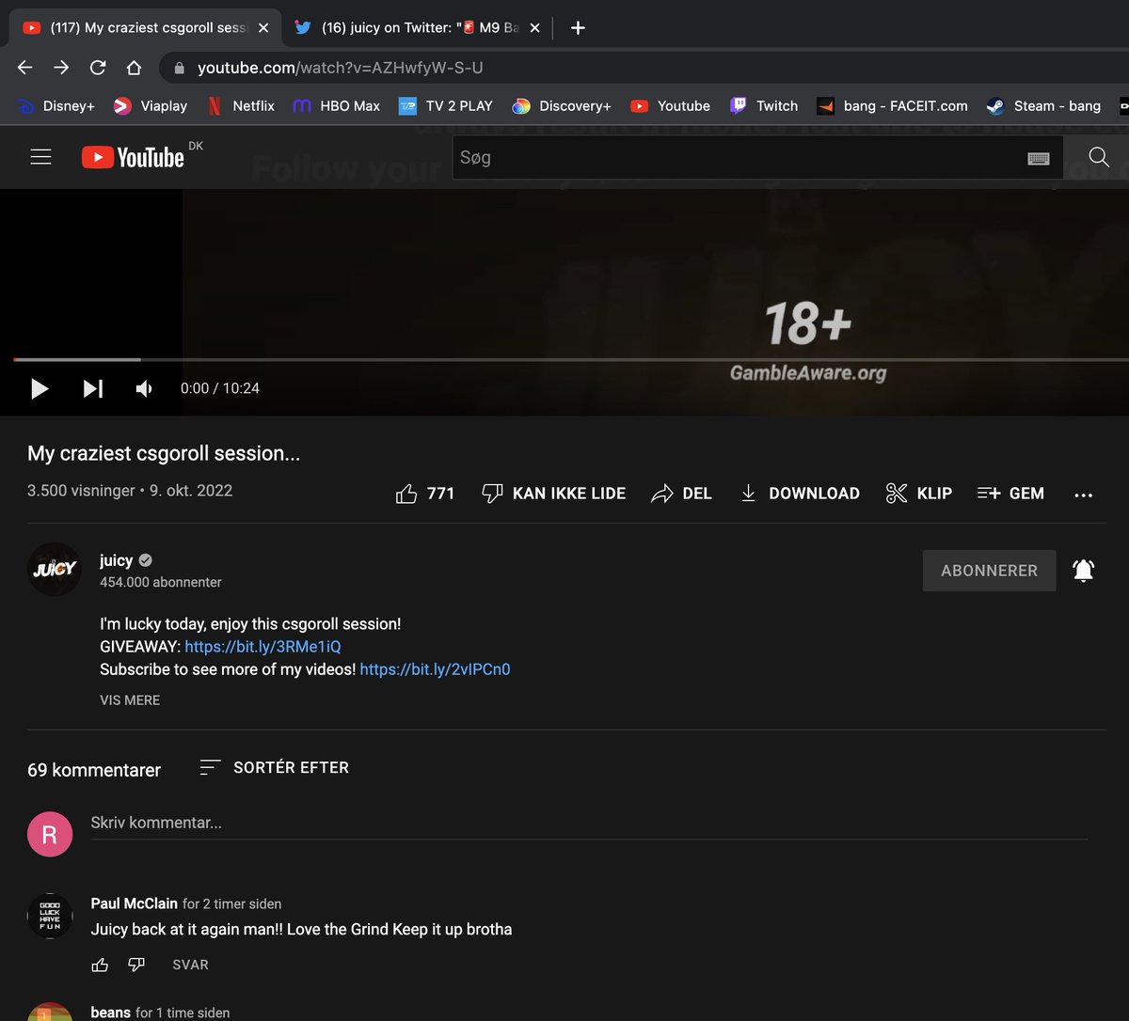The height and width of the screenshot is (1021, 1129).
Task: Subscribe with the ABONNERER button
Action: point(989,571)
